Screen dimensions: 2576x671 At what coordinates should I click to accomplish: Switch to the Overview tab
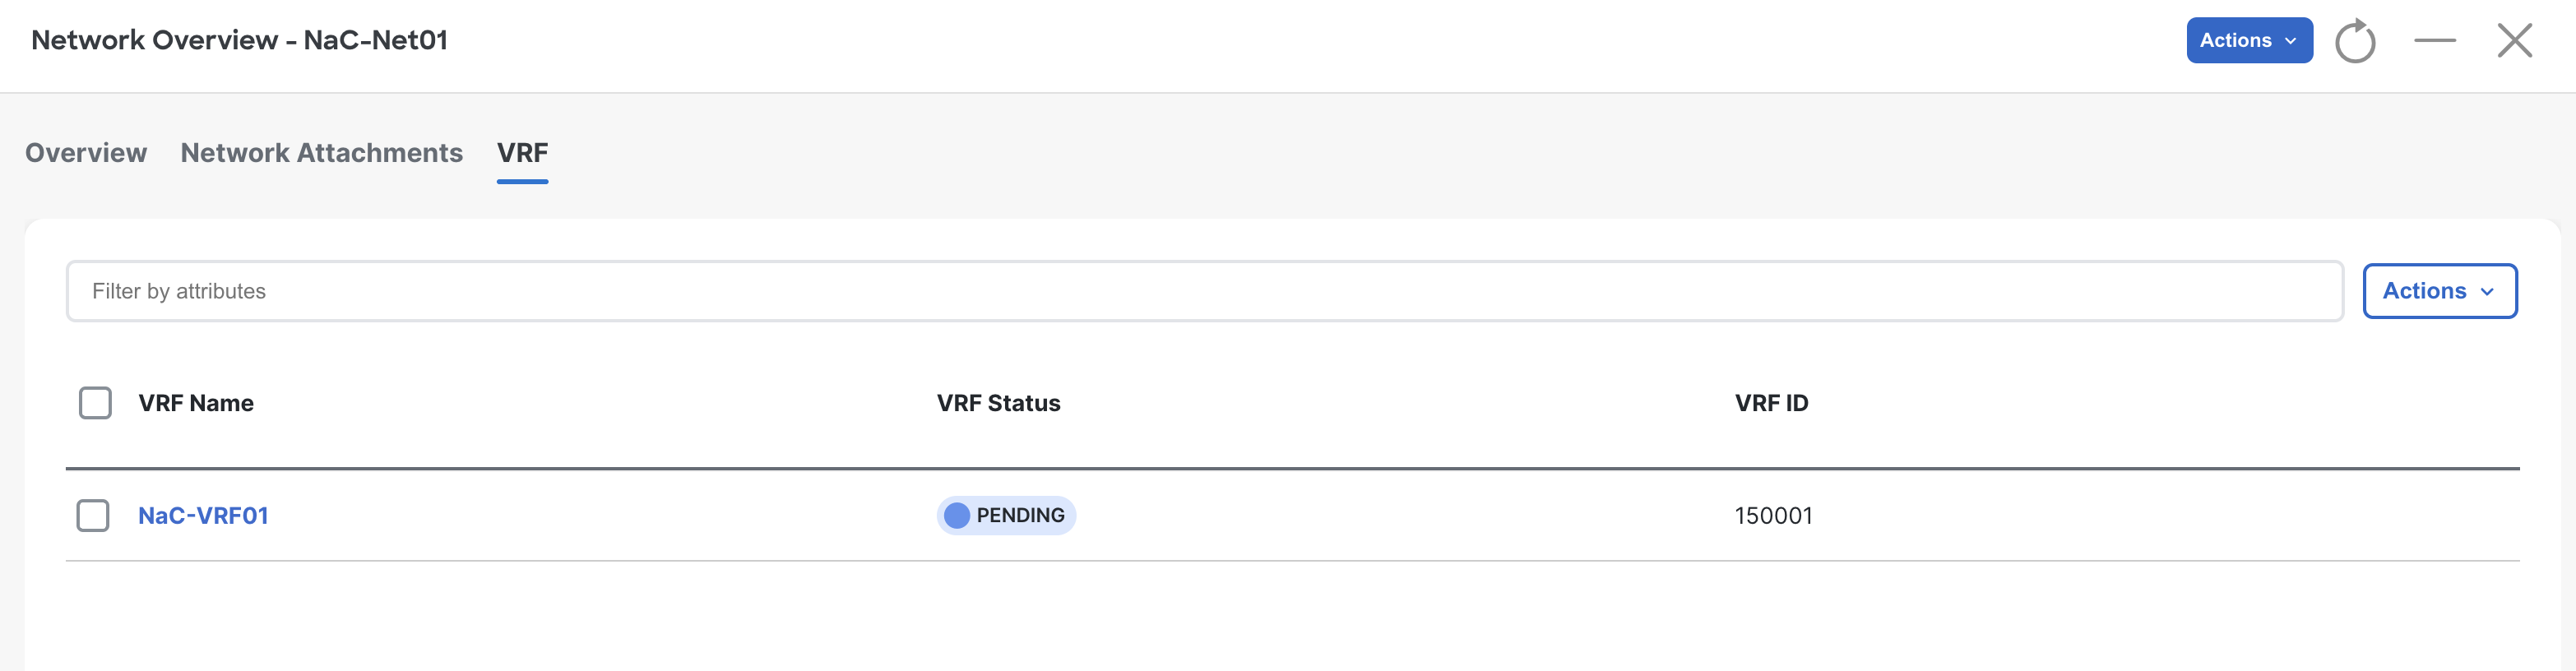86,153
